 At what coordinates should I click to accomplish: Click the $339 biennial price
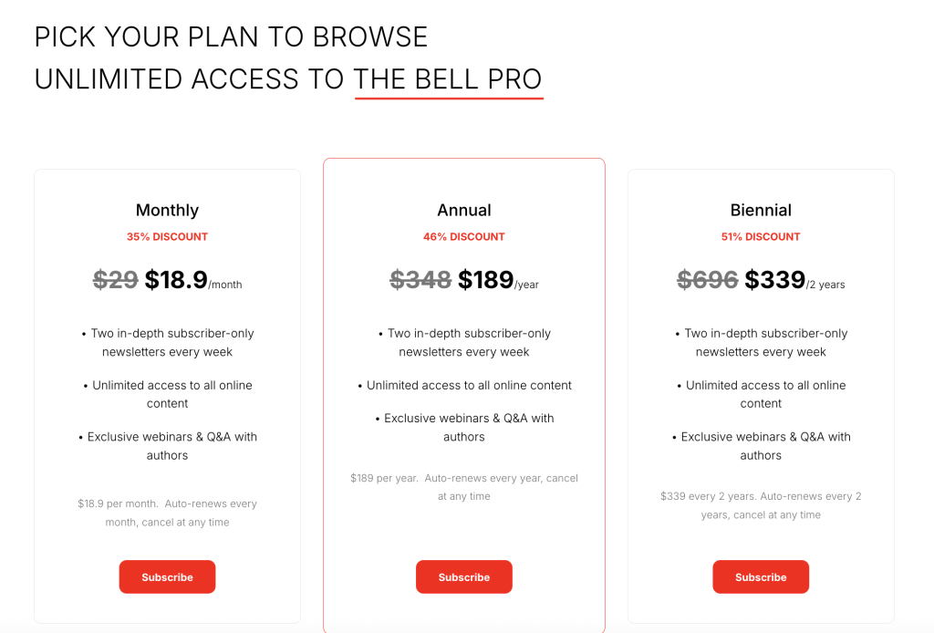pos(774,280)
